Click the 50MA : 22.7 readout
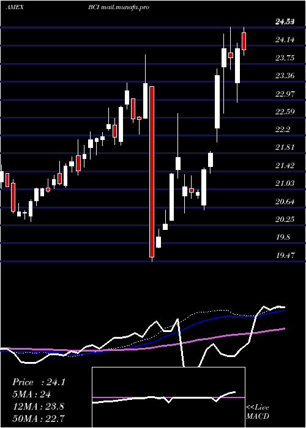Image resolution: width=306 pixels, height=428 pixels. pyautogui.click(x=38, y=418)
